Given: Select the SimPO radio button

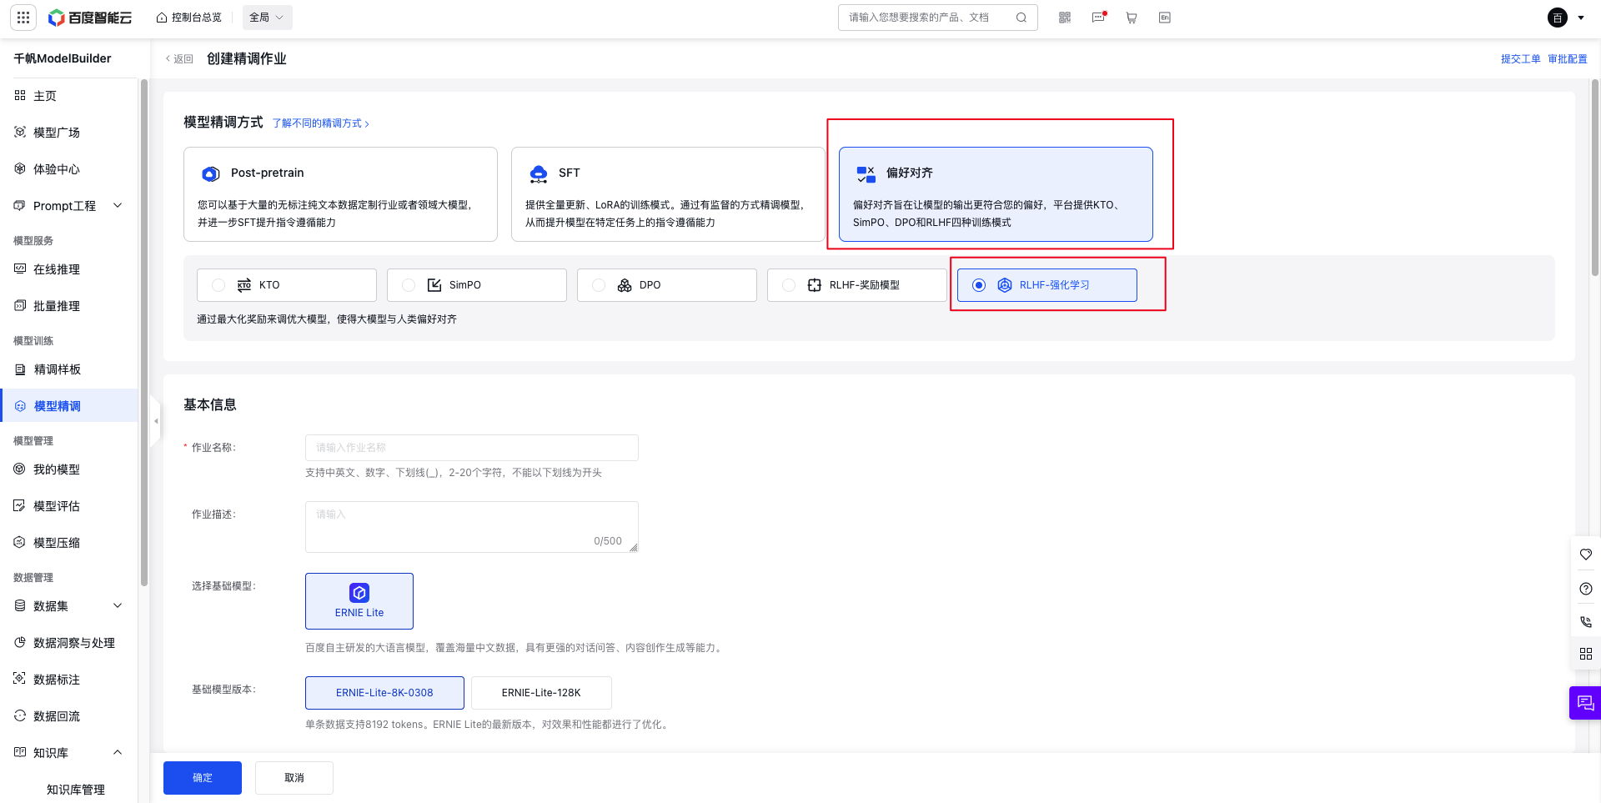Looking at the screenshot, I should [409, 285].
